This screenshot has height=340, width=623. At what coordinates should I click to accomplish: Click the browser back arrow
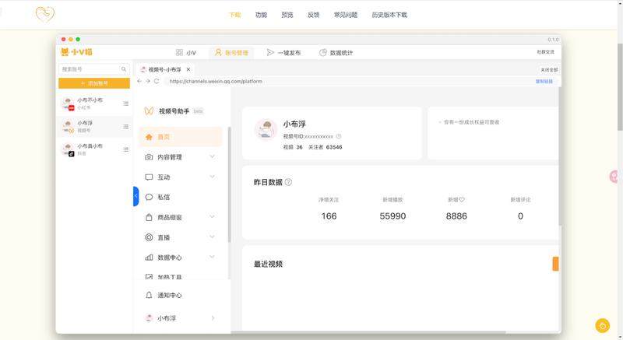(139, 81)
